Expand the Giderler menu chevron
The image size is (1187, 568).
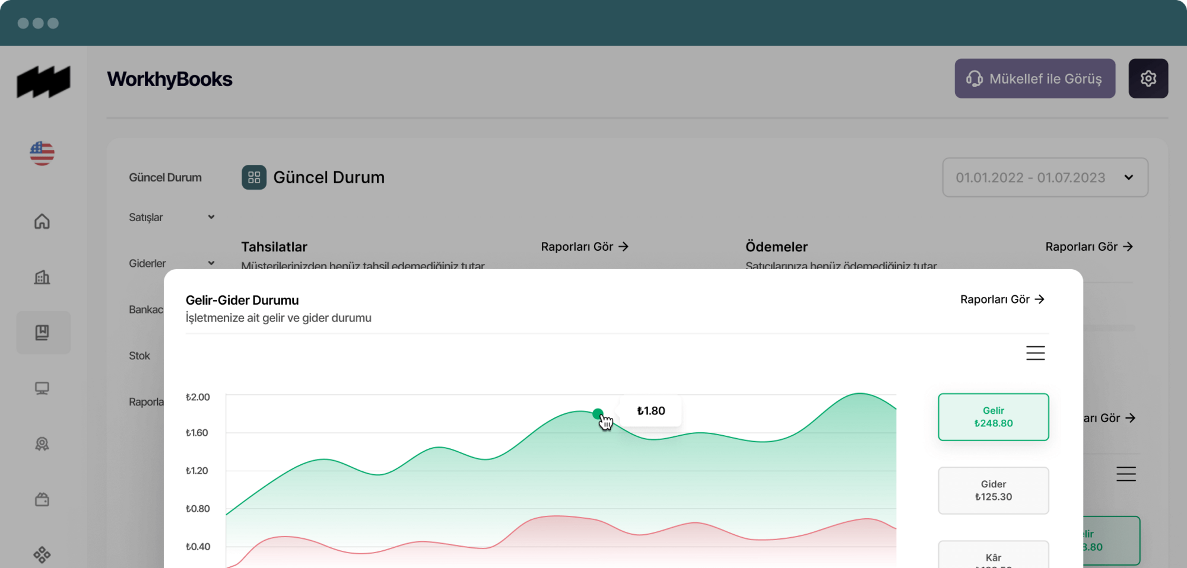(211, 263)
